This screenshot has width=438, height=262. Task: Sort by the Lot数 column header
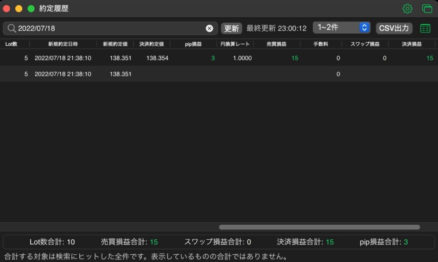[x=11, y=44]
